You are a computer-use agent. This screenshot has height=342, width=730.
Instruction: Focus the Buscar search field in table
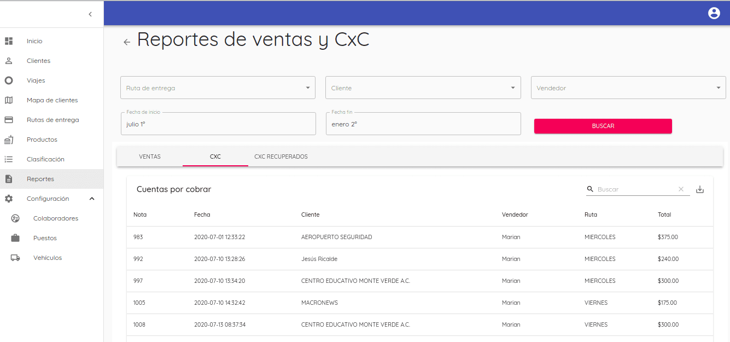(635, 189)
